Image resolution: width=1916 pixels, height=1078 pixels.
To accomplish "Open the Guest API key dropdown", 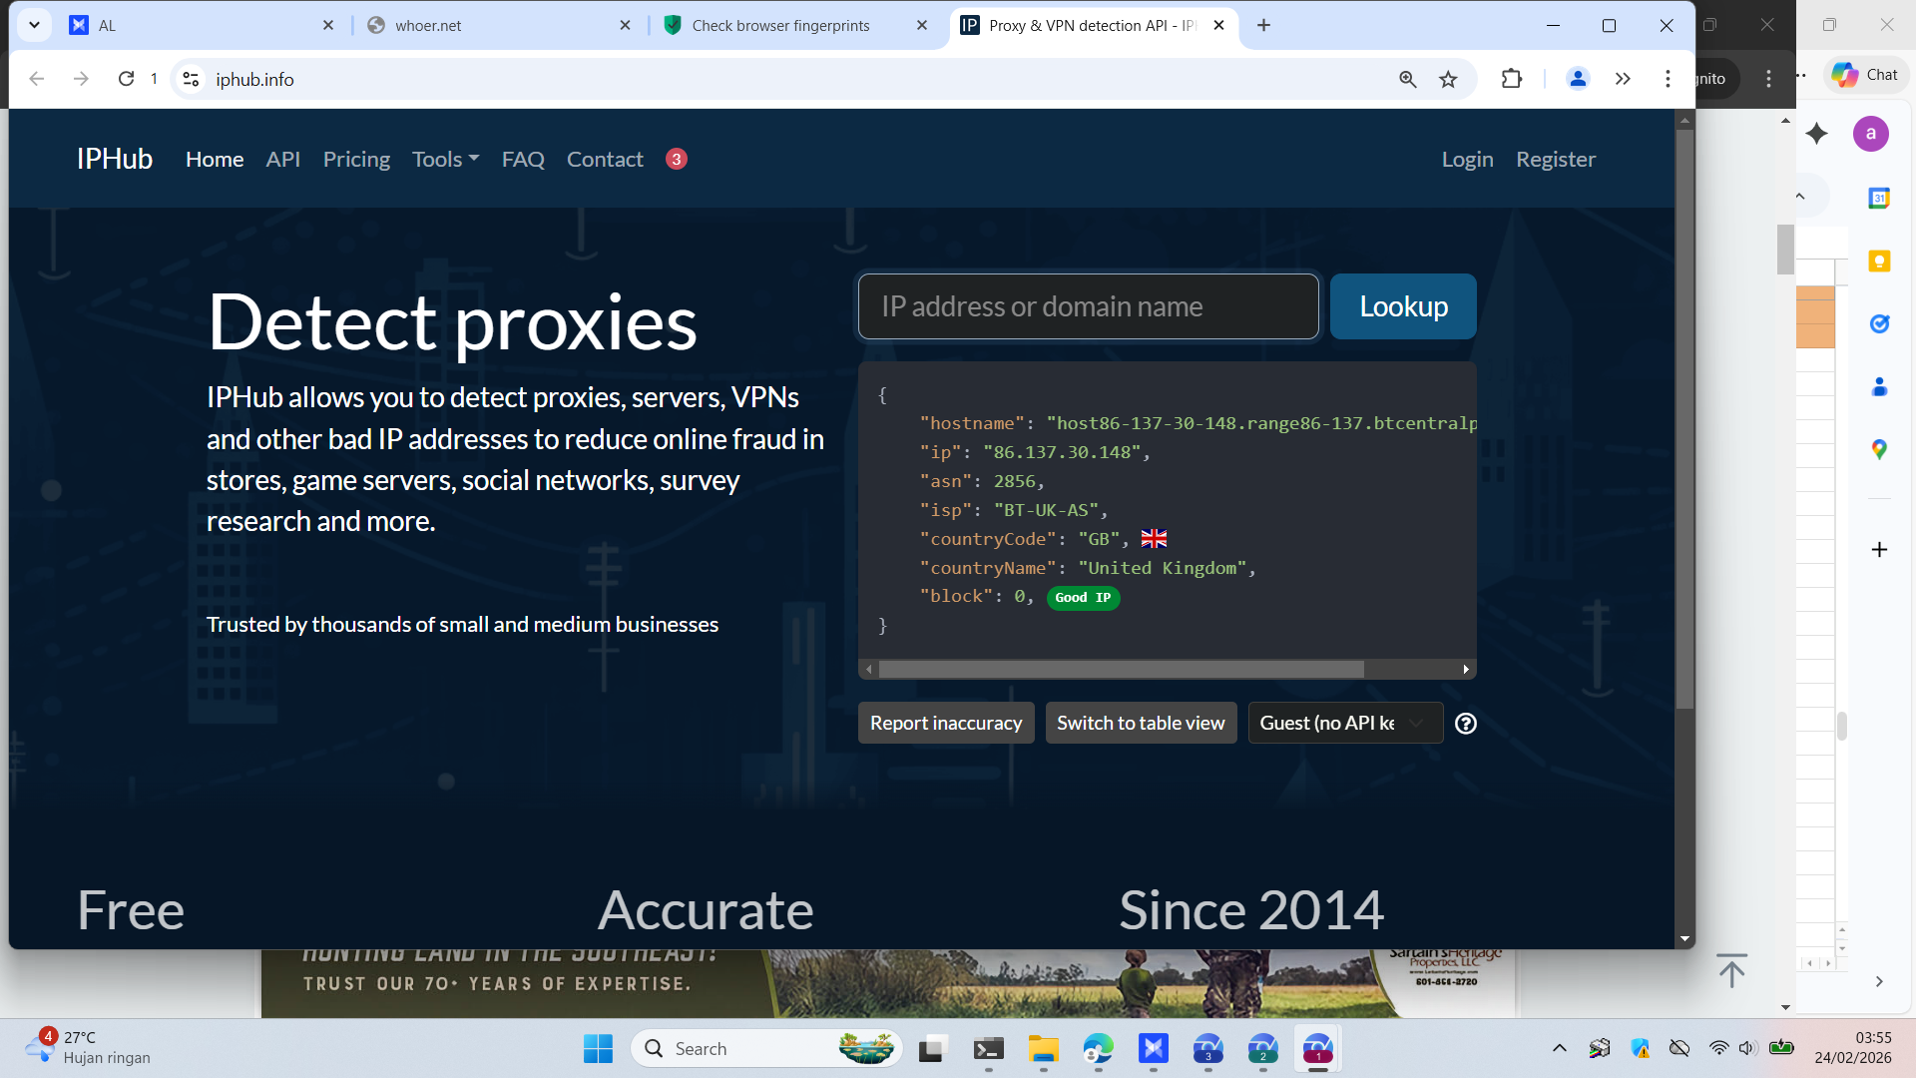I will coord(1344,724).
